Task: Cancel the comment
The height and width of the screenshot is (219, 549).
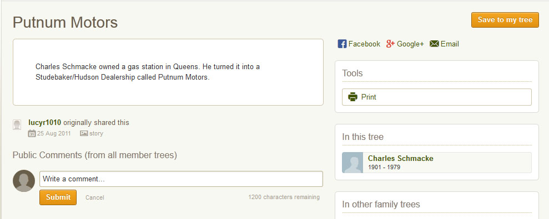Action: click(x=94, y=198)
